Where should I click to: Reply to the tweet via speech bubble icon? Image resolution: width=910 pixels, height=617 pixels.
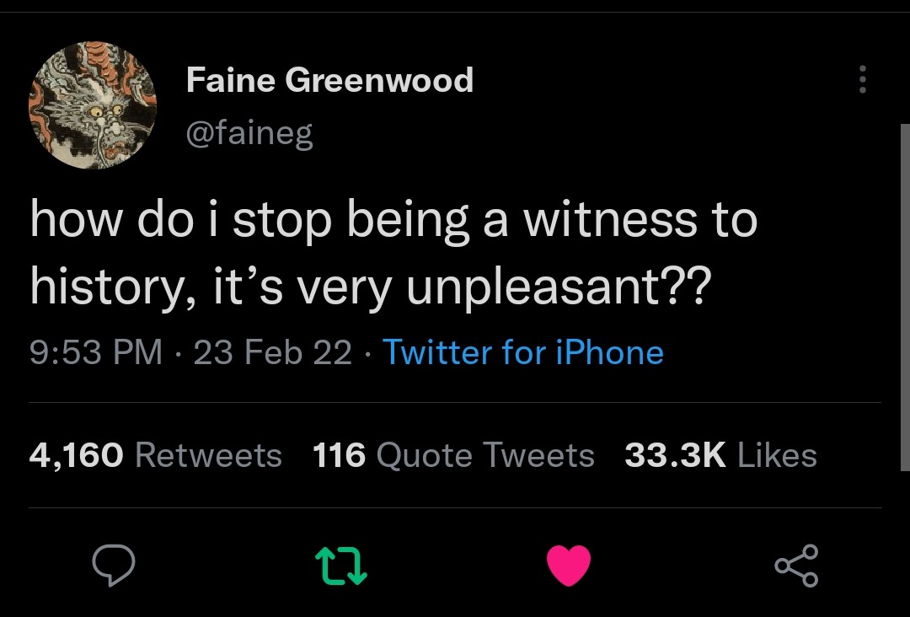pyautogui.click(x=112, y=566)
